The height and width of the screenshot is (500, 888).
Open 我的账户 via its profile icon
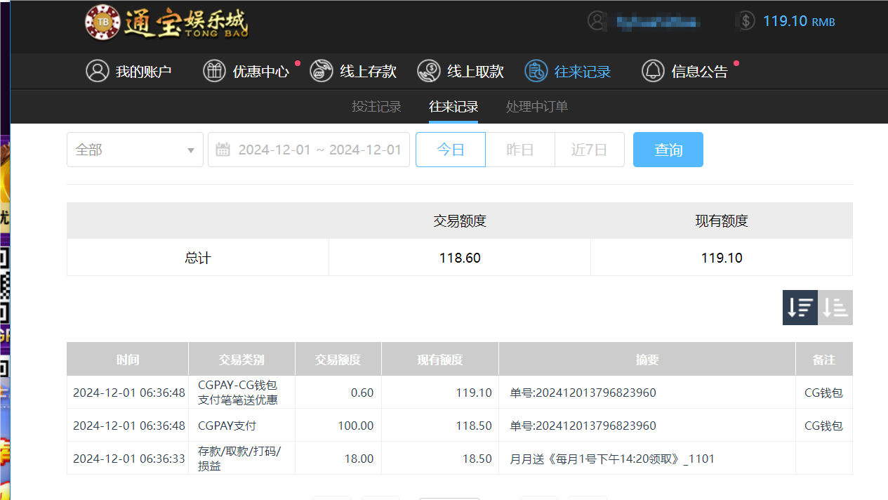click(98, 70)
